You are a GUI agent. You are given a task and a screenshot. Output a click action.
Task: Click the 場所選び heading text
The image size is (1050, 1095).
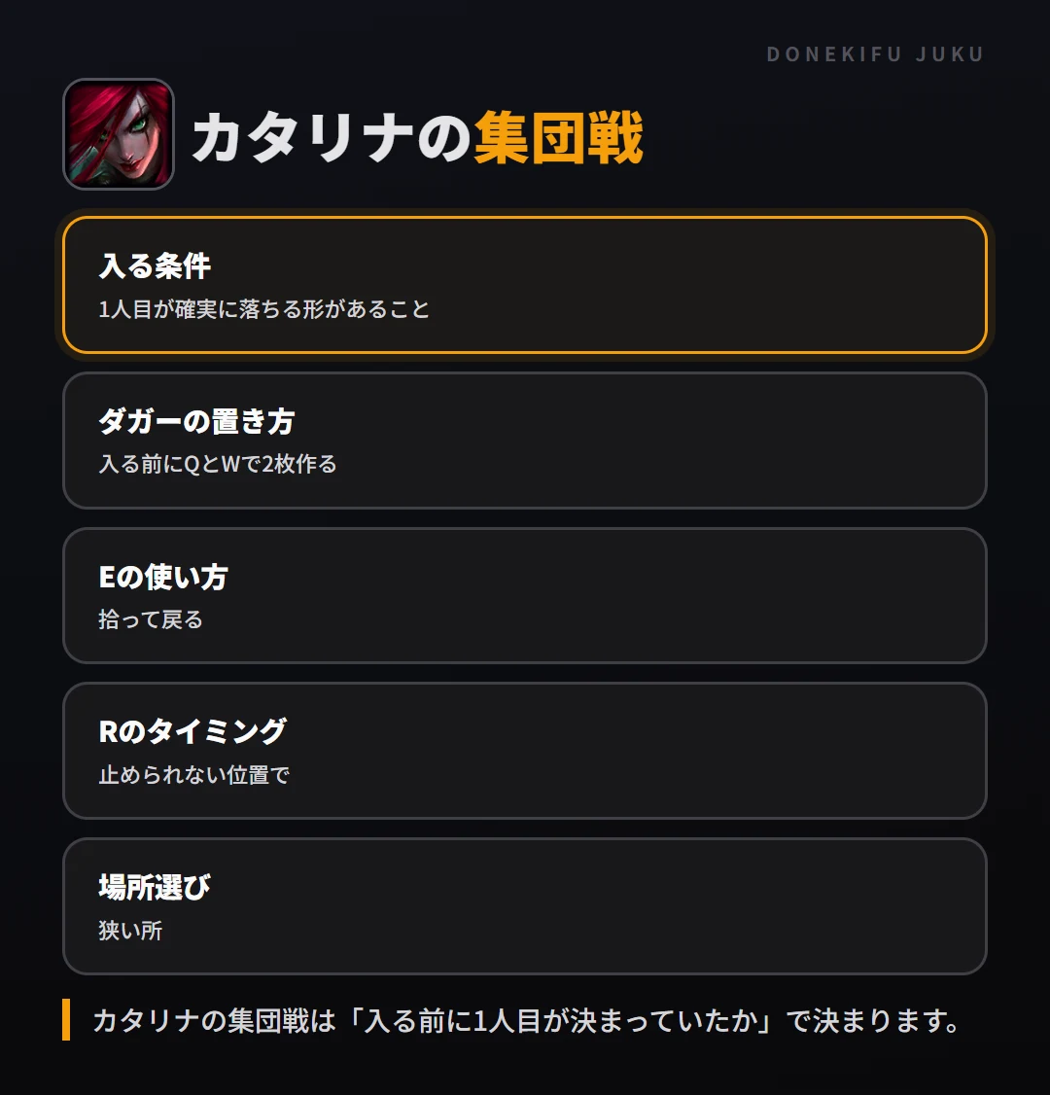coord(155,888)
